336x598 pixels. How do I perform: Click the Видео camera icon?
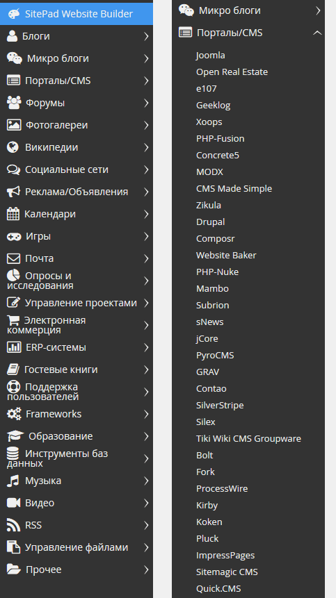[13, 503]
